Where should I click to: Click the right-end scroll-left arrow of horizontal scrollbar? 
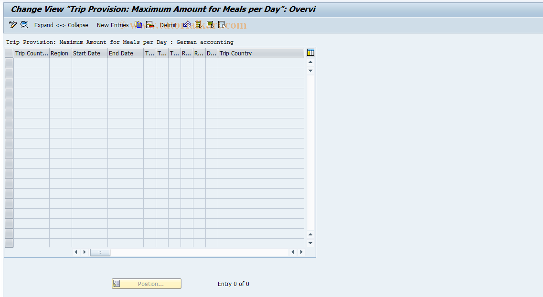[293, 252]
